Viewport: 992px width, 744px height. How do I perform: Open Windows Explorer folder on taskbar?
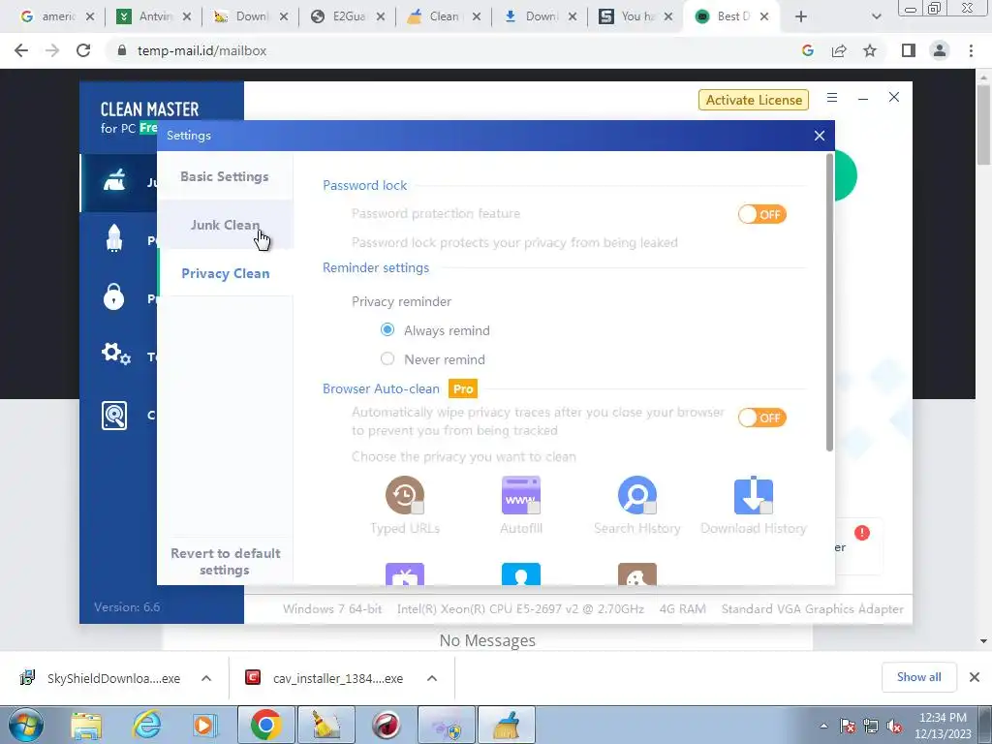click(x=86, y=725)
